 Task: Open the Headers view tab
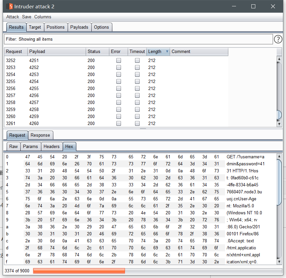pos(52,147)
